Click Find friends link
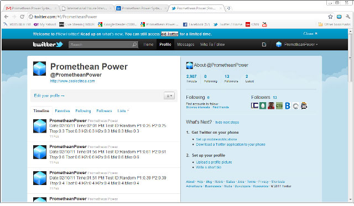 [x=221, y=107]
